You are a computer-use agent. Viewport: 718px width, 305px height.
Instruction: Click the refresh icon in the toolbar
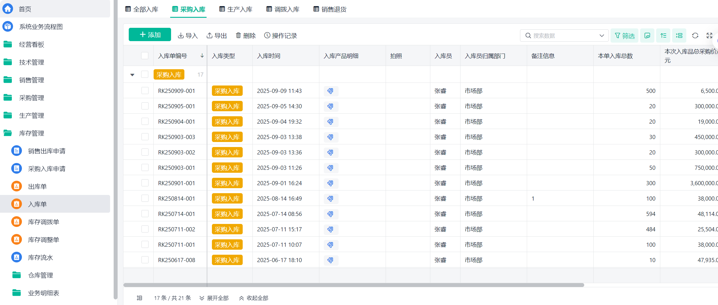(695, 35)
